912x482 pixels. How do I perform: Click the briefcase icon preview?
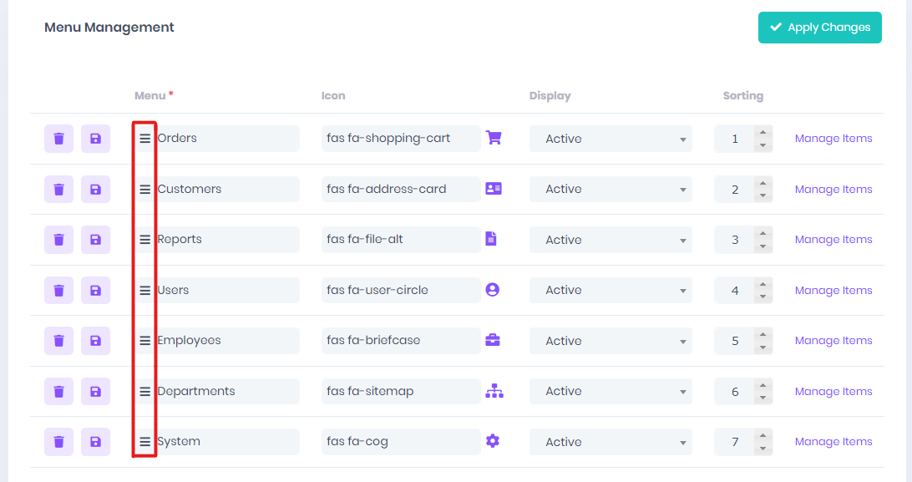pyautogui.click(x=493, y=340)
